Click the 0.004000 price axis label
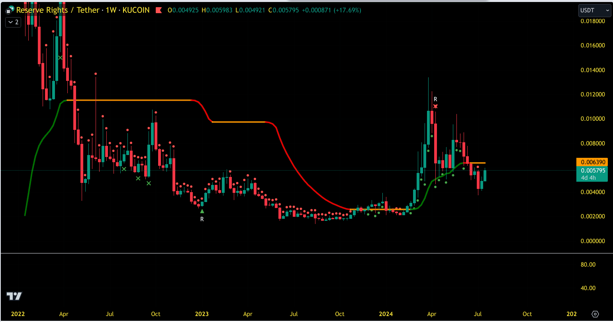The image size is (613, 322). point(593,192)
